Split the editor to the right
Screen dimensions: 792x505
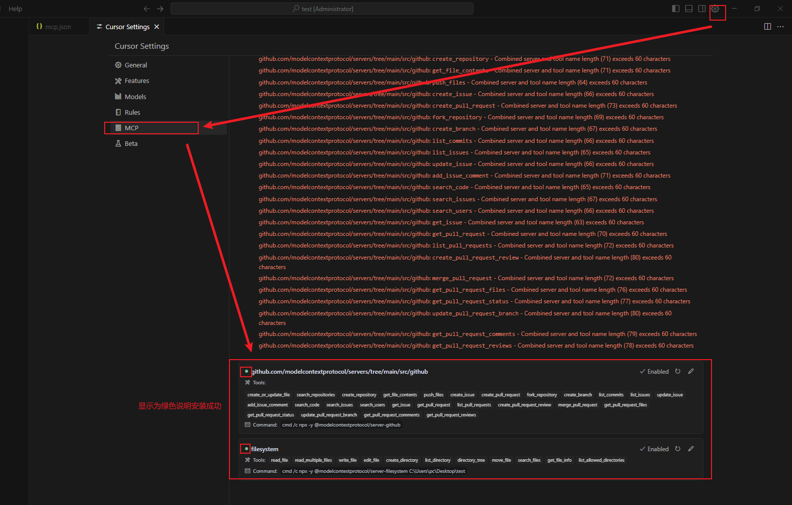767,27
